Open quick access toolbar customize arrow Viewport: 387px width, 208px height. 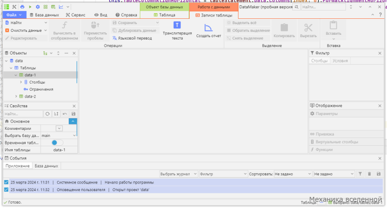click(x=68, y=7)
